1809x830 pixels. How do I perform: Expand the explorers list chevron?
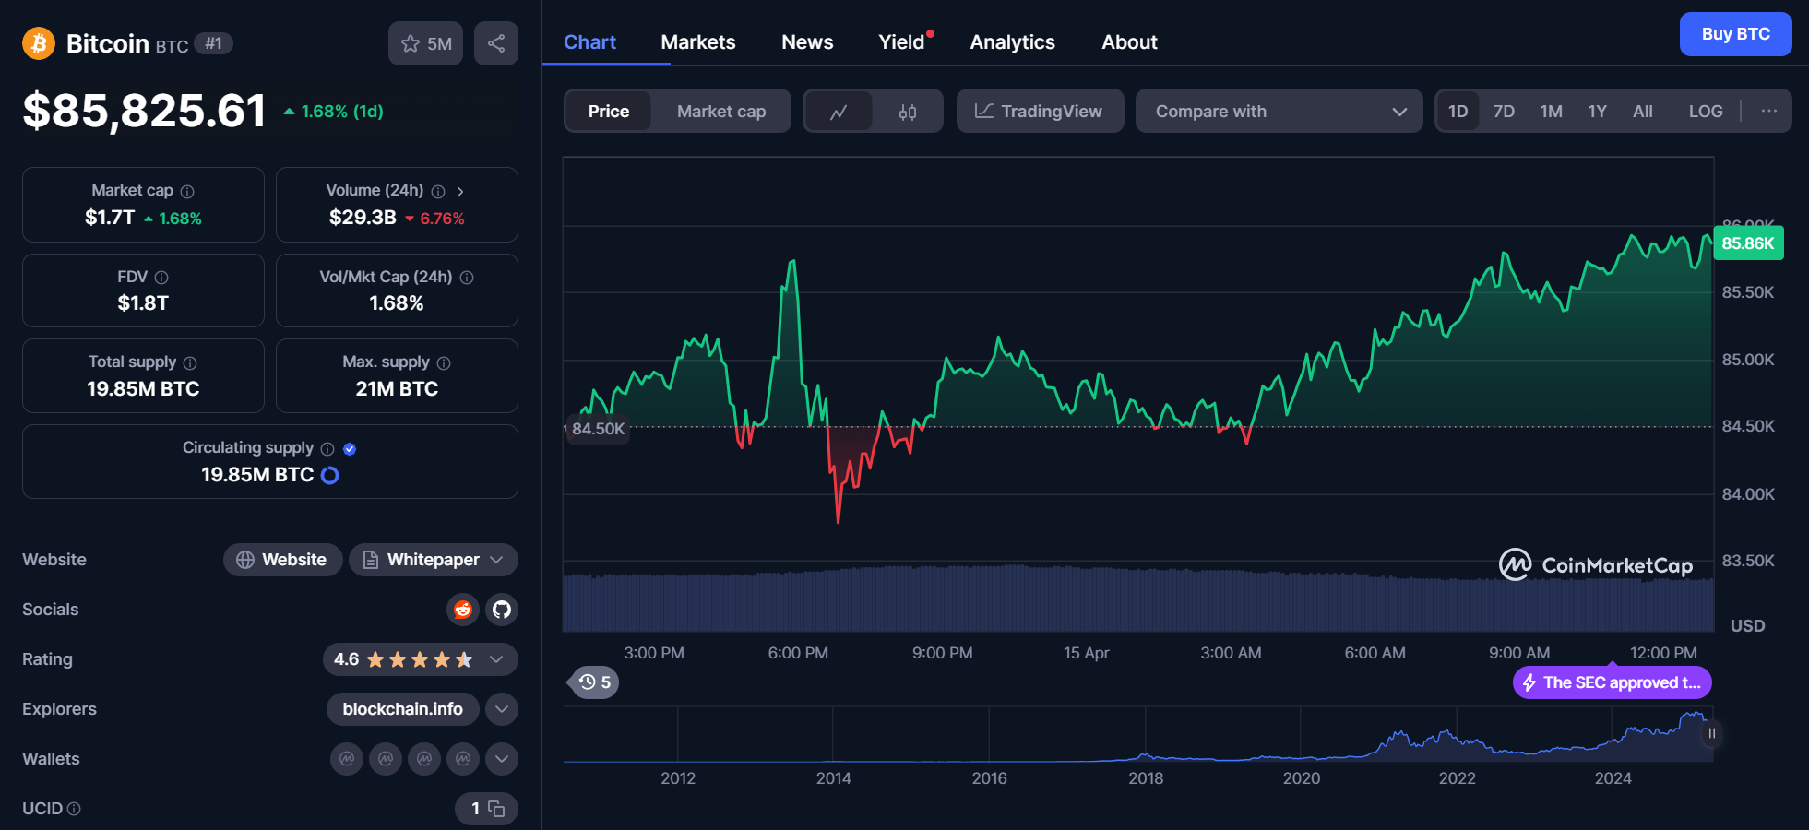click(x=501, y=709)
